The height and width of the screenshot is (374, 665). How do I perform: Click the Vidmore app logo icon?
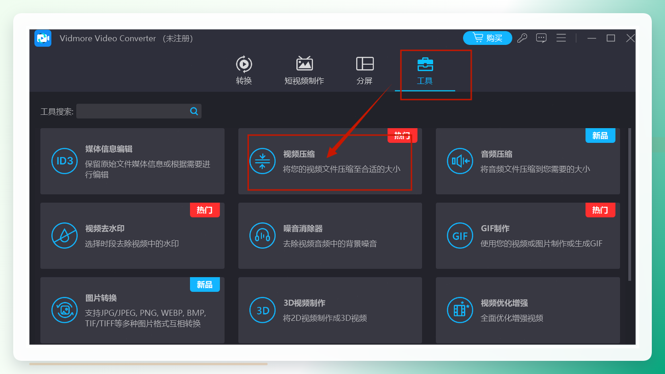coord(43,38)
